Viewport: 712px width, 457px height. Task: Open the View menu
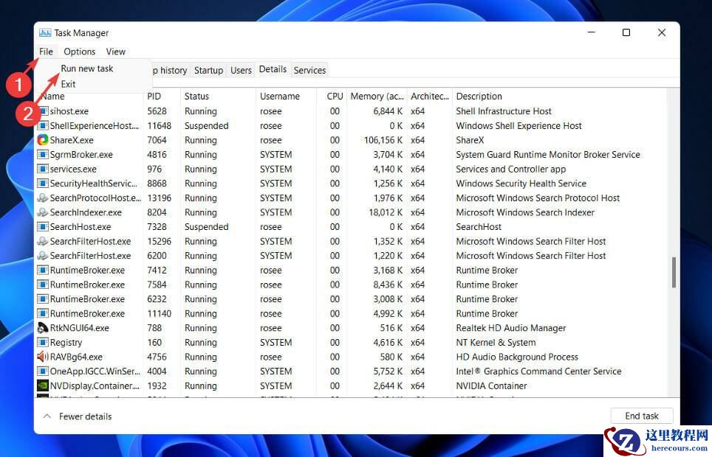(115, 52)
